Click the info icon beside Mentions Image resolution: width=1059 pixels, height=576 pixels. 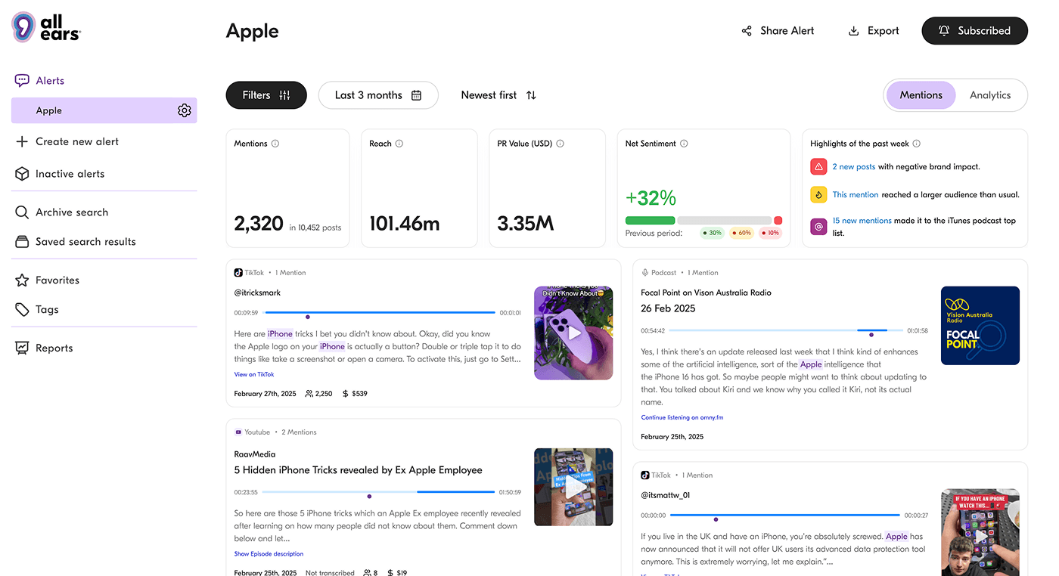coord(275,144)
